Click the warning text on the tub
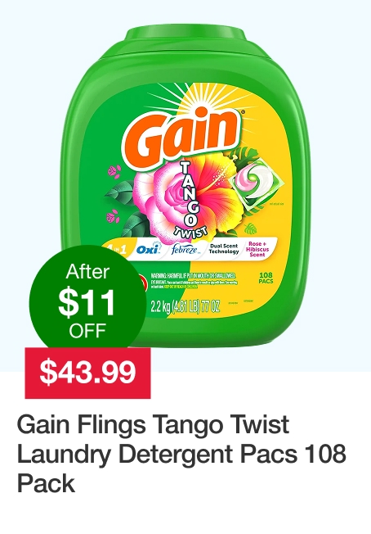The height and width of the screenshot is (534, 371). click(193, 281)
